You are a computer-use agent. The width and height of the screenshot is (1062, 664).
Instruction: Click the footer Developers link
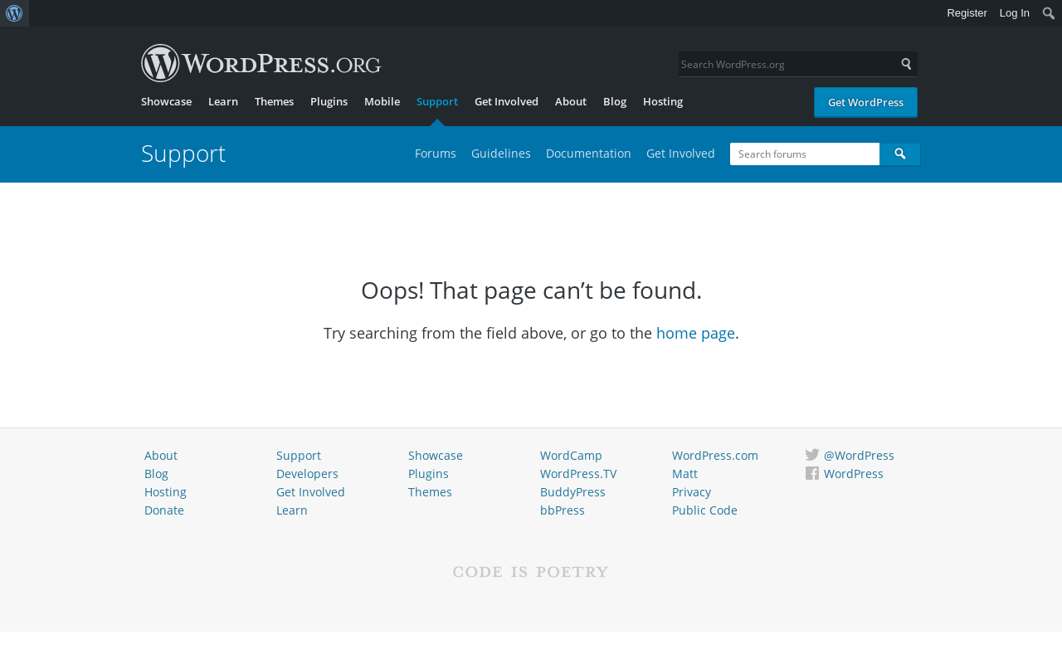(307, 474)
